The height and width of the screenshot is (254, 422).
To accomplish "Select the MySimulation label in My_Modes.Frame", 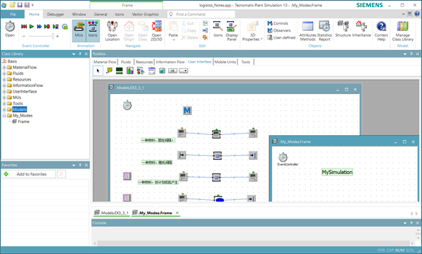I will pyautogui.click(x=337, y=172).
